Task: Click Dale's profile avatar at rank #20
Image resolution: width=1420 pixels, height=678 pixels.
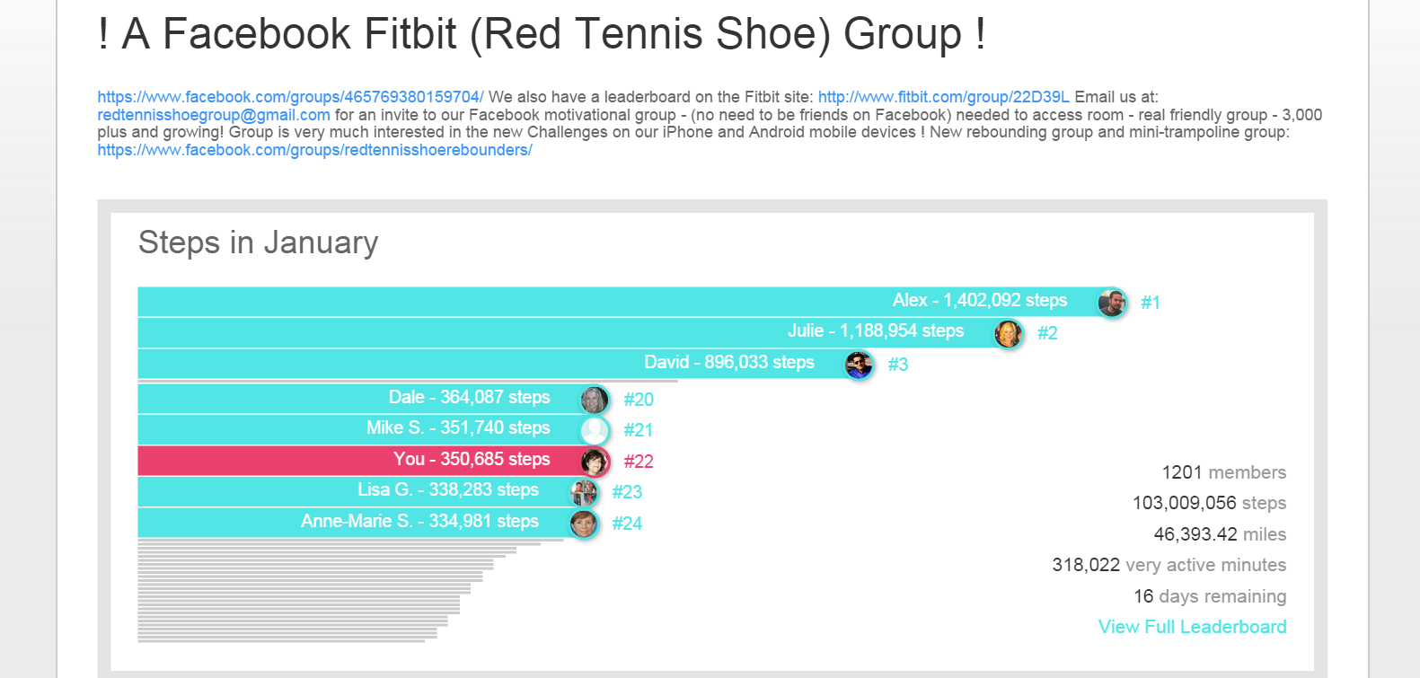Action: click(595, 400)
